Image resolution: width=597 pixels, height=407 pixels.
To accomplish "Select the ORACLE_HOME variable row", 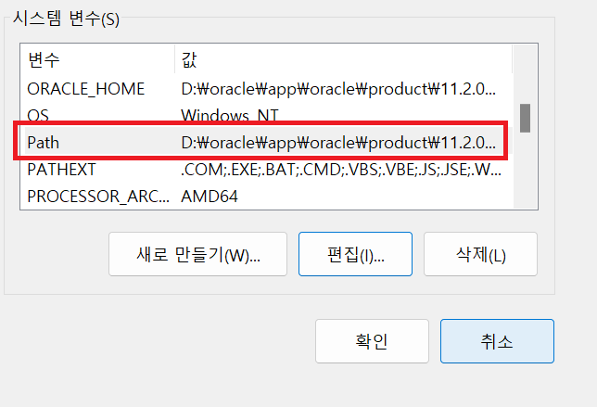I will [x=267, y=89].
